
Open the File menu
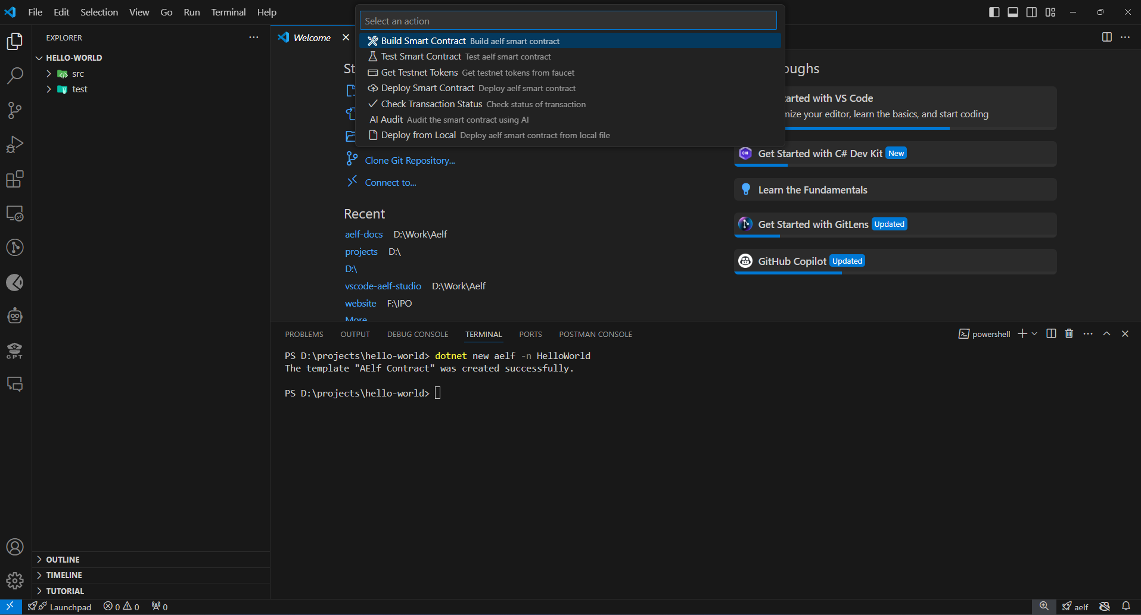pos(35,12)
